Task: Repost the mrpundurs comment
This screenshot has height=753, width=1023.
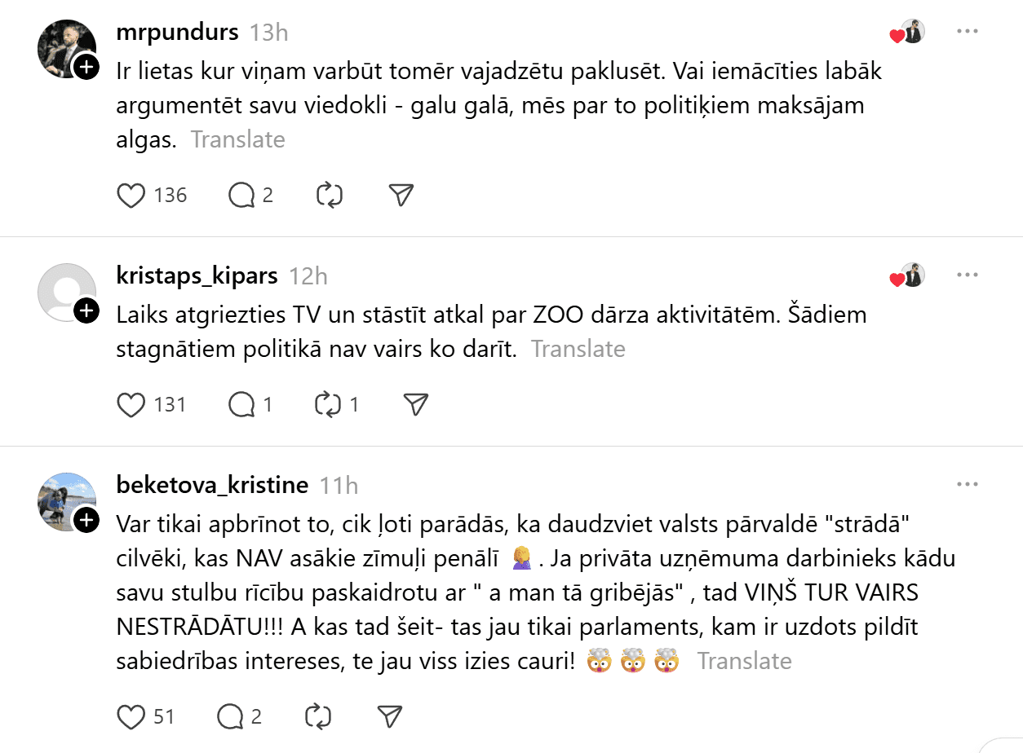Action: [329, 196]
